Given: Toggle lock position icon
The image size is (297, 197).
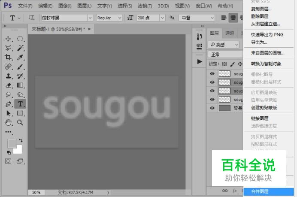Looking at the screenshot, I should point(240,64).
